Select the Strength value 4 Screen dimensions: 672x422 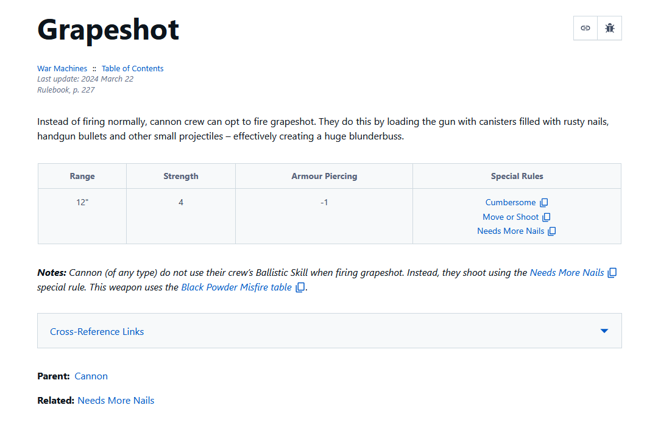coord(181,203)
